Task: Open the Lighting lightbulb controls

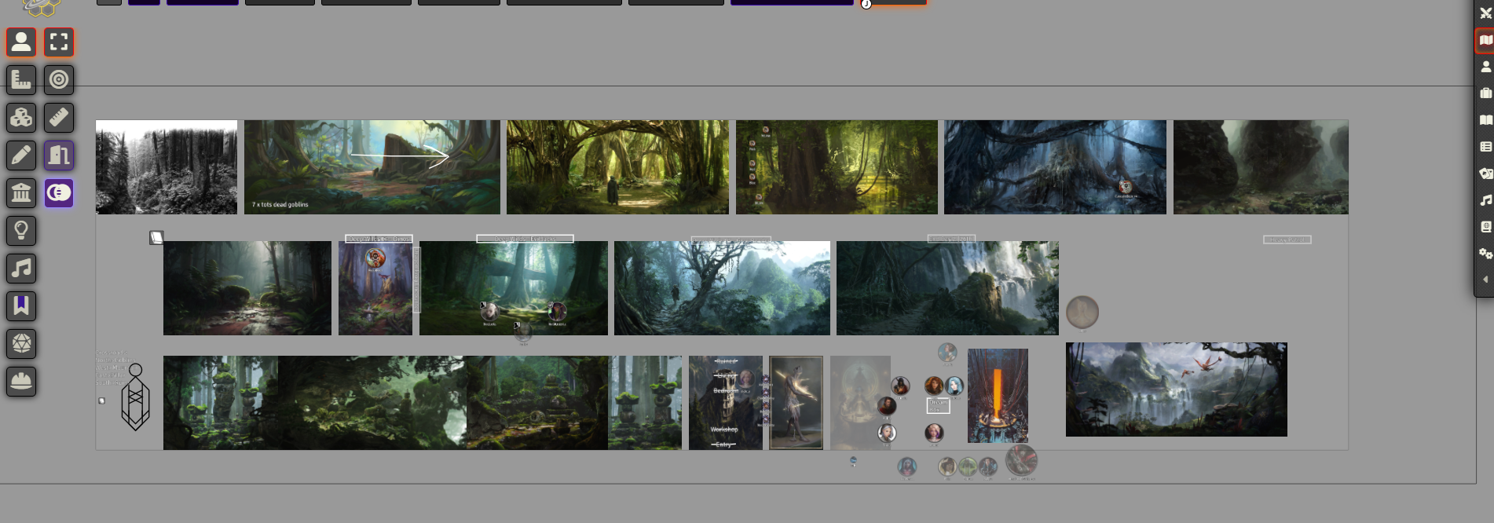Action: coord(21,230)
